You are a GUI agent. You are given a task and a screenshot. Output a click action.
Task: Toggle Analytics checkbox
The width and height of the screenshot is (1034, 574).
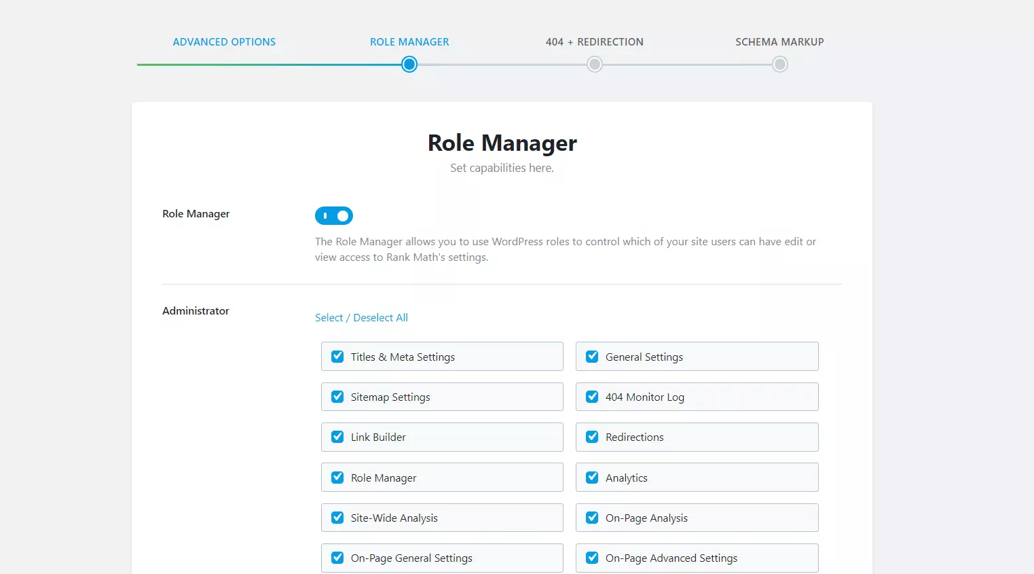[x=592, y=478]
